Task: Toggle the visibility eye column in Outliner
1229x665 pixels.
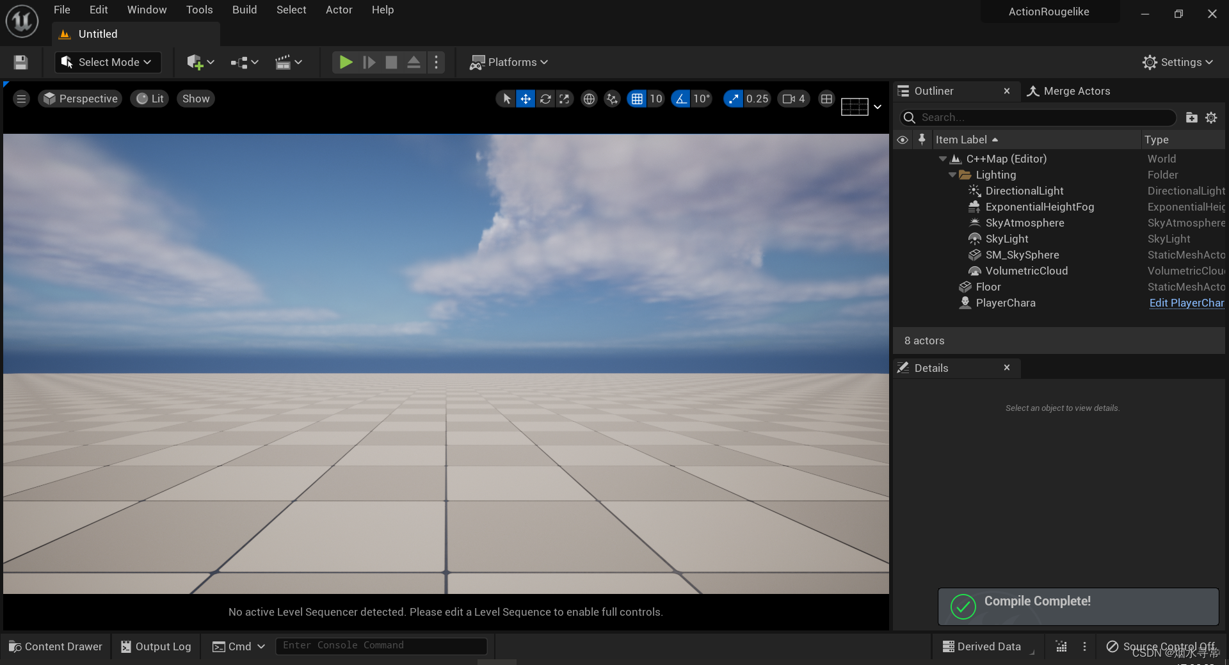Action: click(903, 139)
